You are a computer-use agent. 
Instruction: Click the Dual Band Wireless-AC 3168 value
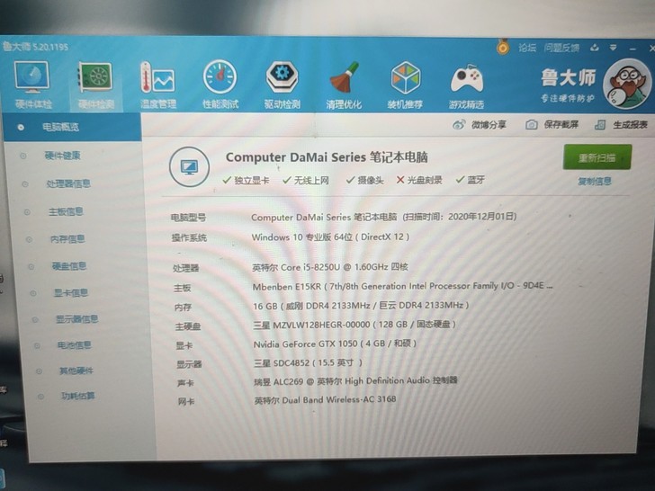(326, 399)
